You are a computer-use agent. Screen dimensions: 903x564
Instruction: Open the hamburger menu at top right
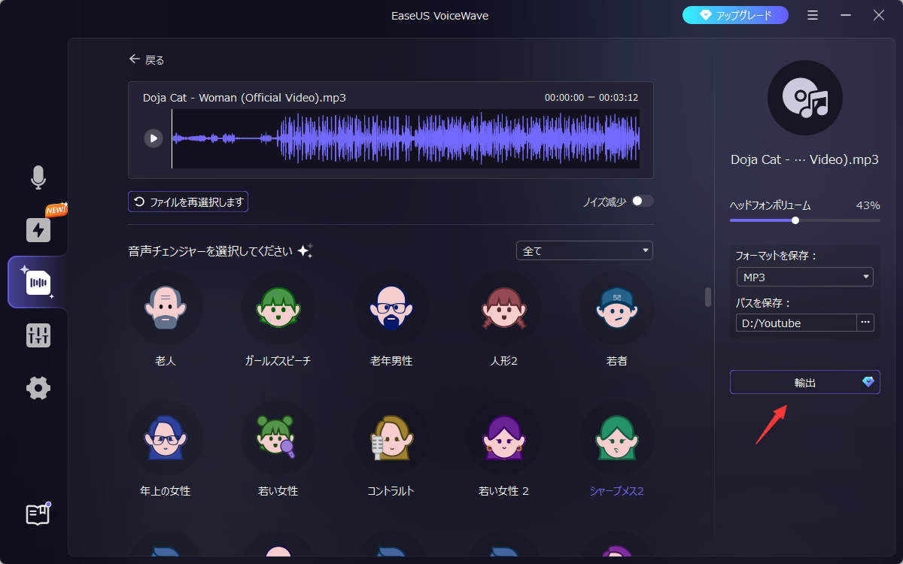click(812, 15)
